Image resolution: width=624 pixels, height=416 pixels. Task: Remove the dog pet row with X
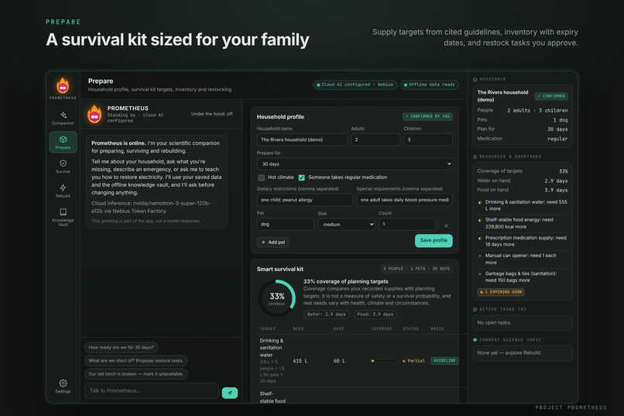pos(446,225)
